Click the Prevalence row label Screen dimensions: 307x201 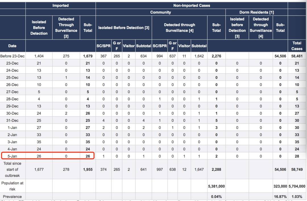click(x=12, y=196)
